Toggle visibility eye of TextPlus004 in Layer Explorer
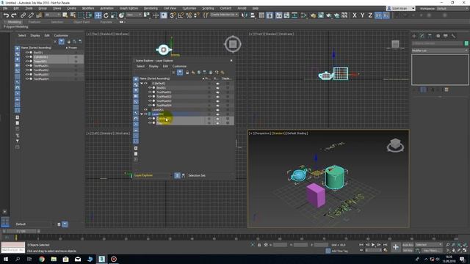 click(x=150, y=106)
